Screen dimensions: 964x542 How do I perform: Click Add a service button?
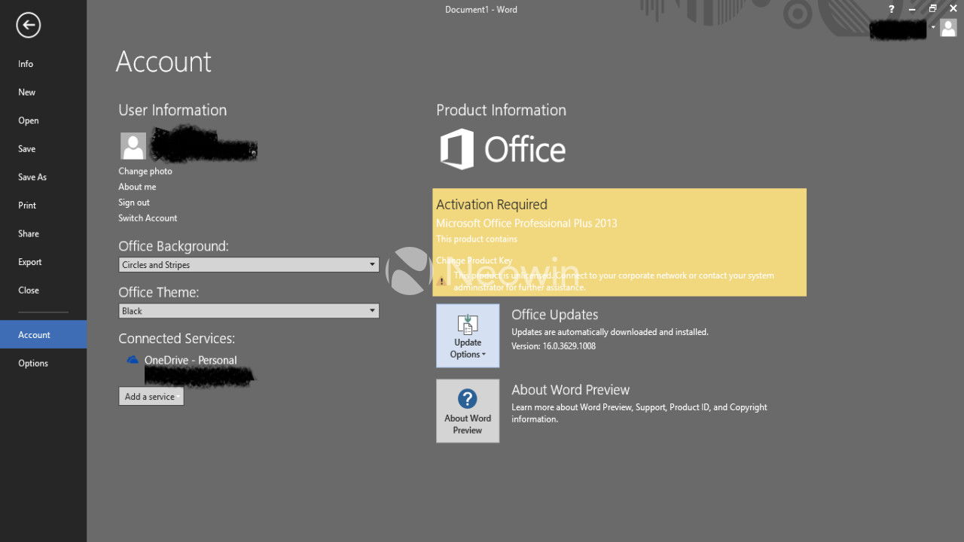point(151,397)
